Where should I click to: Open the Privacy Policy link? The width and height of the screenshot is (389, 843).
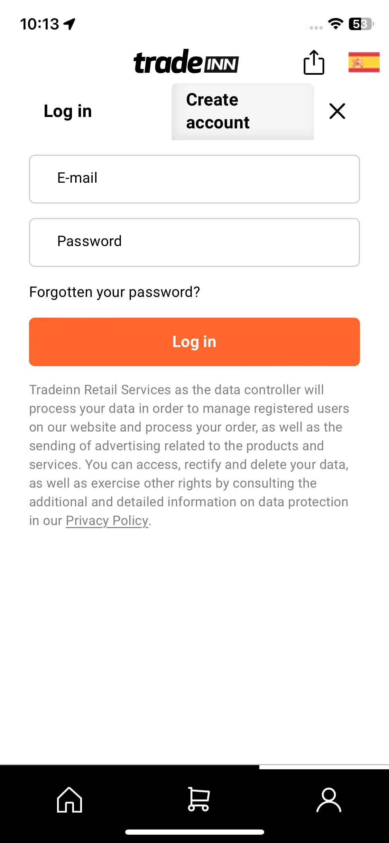click(x=107, y=520)
